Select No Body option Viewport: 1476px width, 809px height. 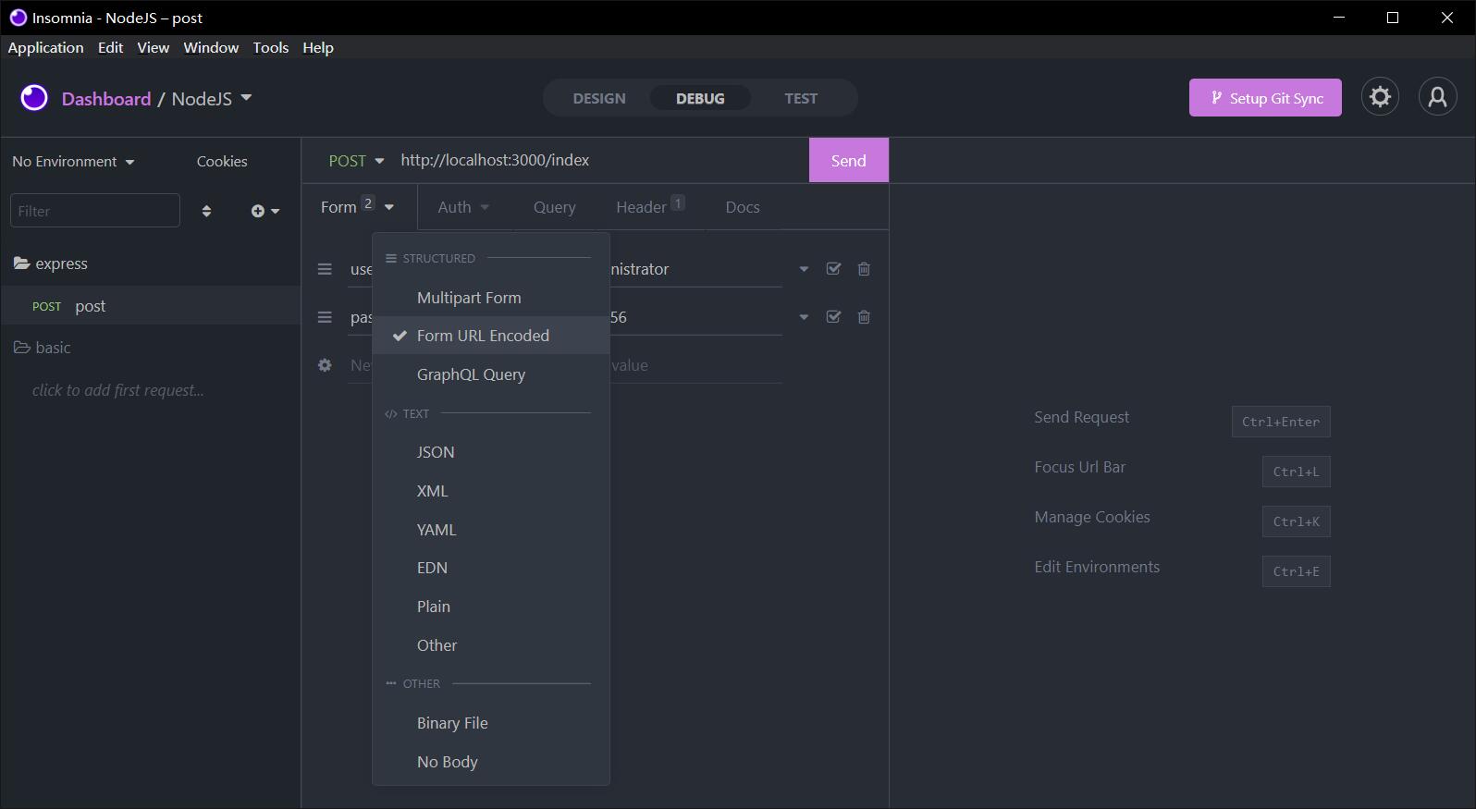(490, 762)
